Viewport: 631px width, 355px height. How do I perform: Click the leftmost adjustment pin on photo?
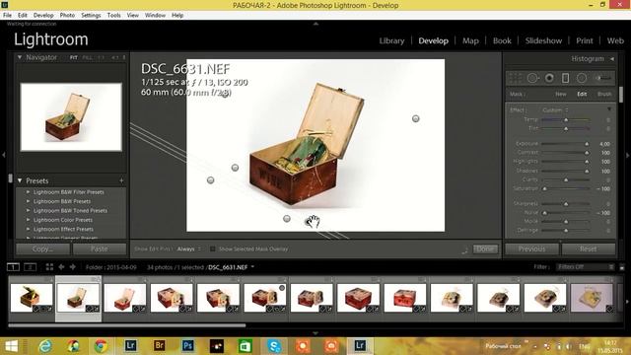(x=210, y=179)
